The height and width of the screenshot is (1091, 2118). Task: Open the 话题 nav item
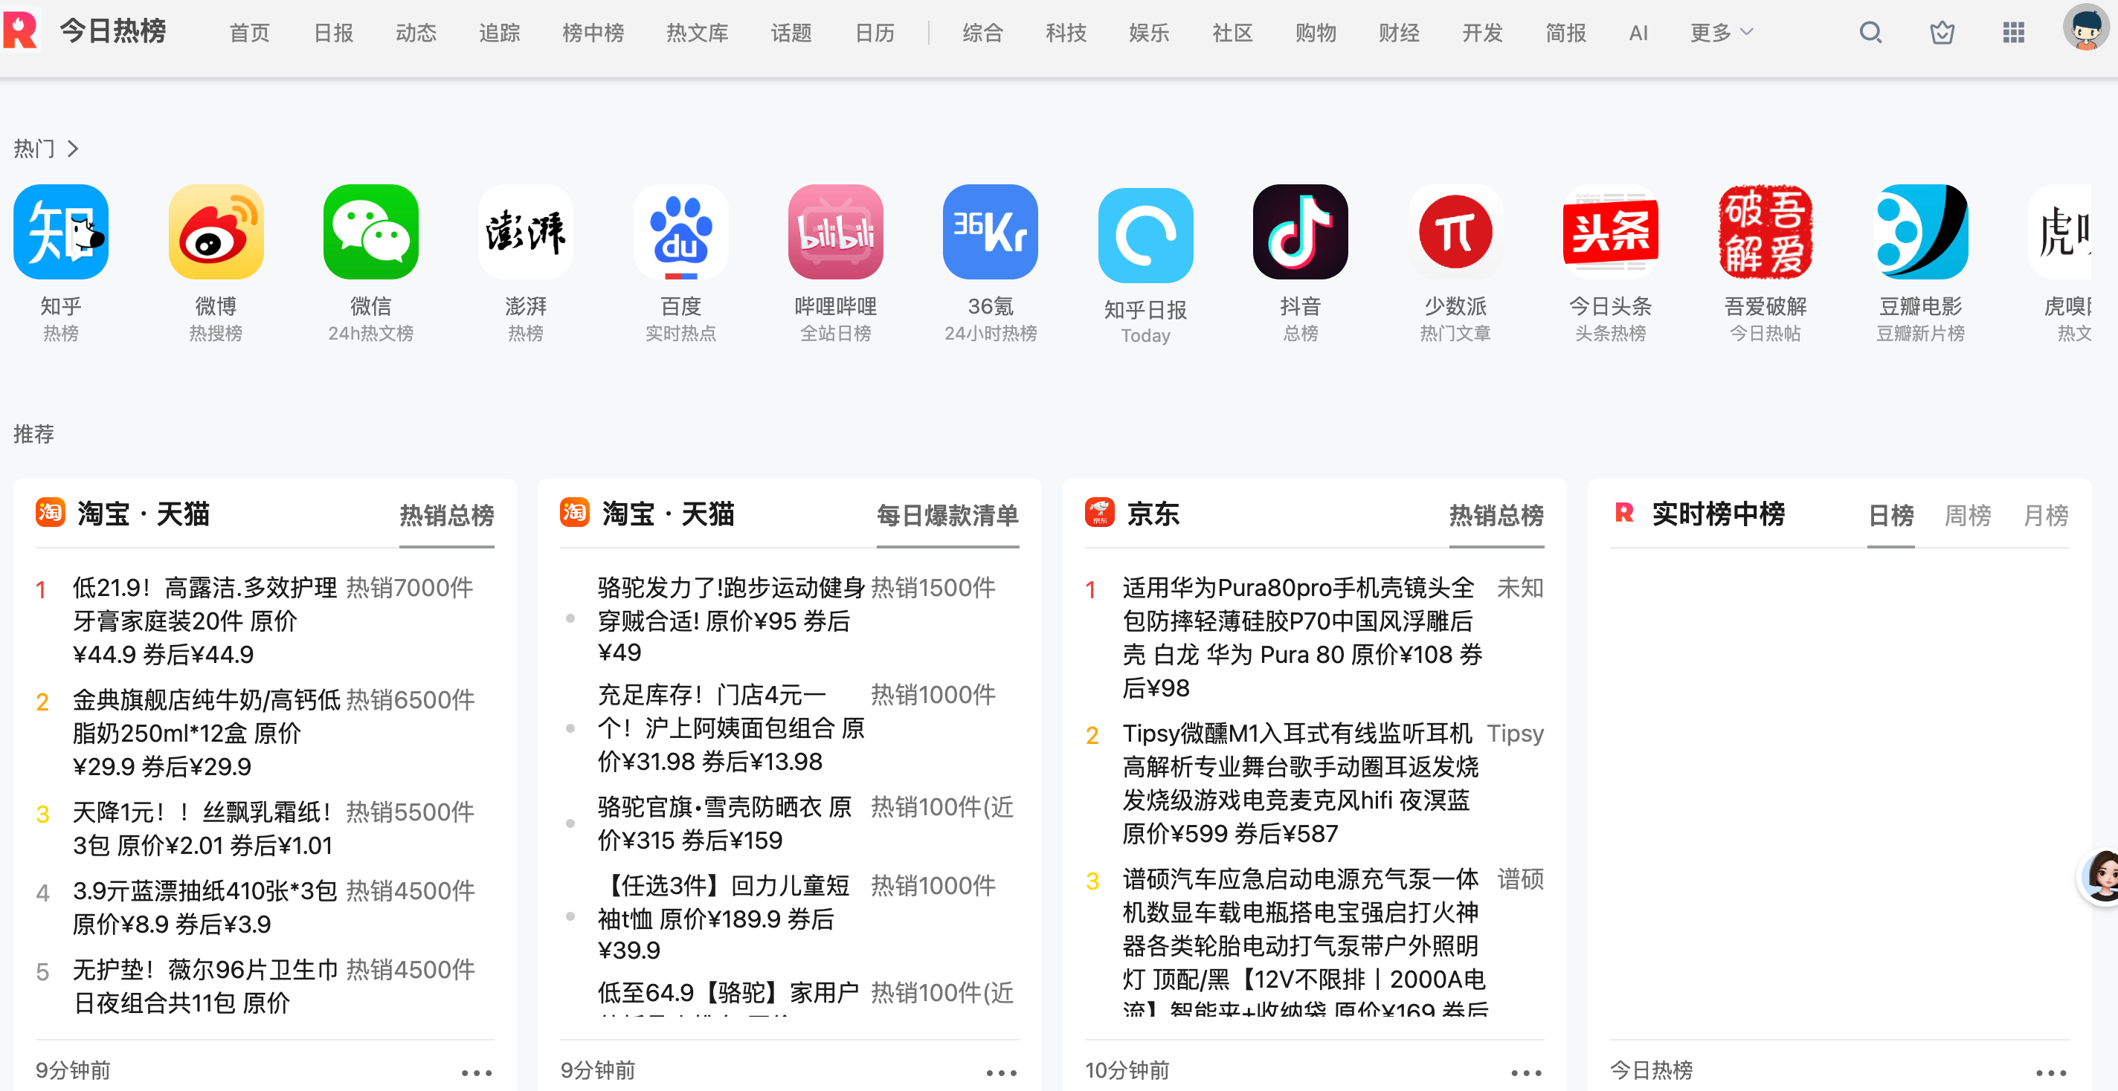click(791, 32)
